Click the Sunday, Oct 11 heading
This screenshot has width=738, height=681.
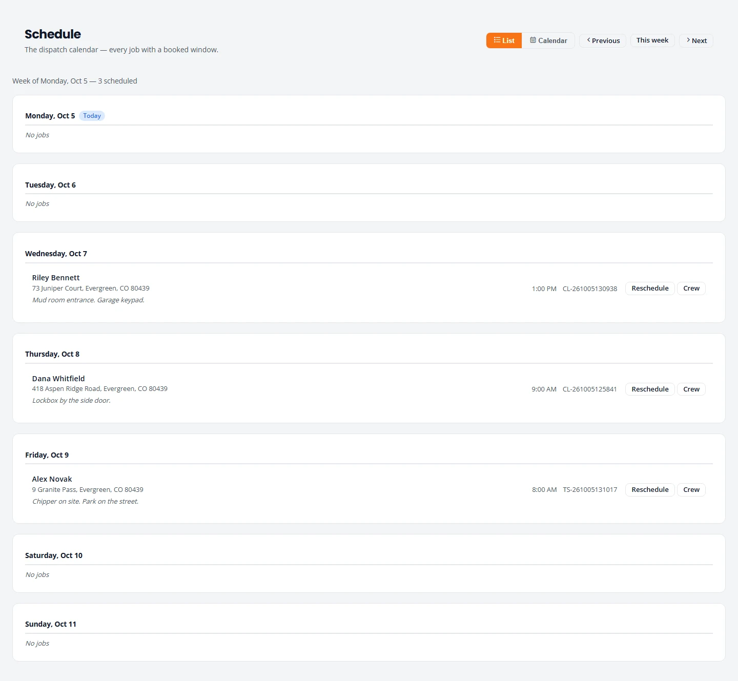[51, 624]
